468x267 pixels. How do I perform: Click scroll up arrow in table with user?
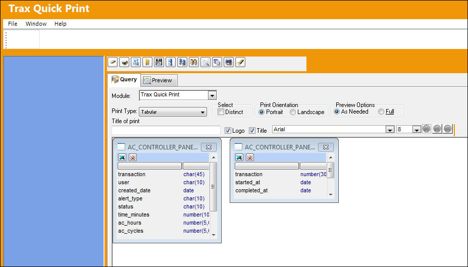(x=214, y=157)
